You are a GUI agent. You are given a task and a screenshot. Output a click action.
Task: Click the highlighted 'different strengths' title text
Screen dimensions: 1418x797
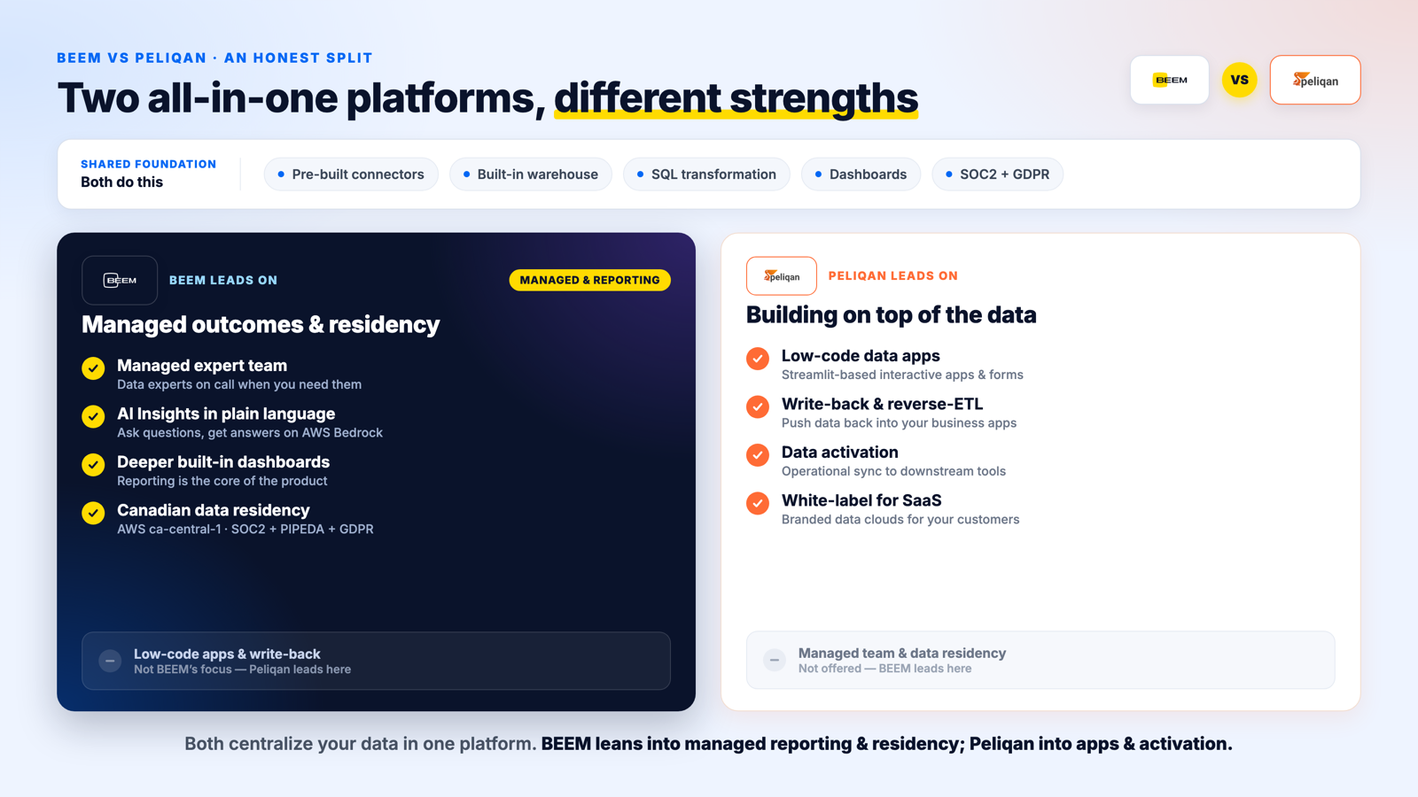tap(736, 97)
